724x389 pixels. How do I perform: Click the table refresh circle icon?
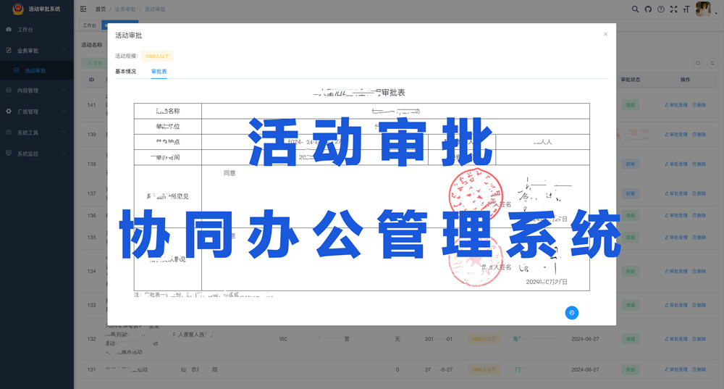click(x=712, y=64)
